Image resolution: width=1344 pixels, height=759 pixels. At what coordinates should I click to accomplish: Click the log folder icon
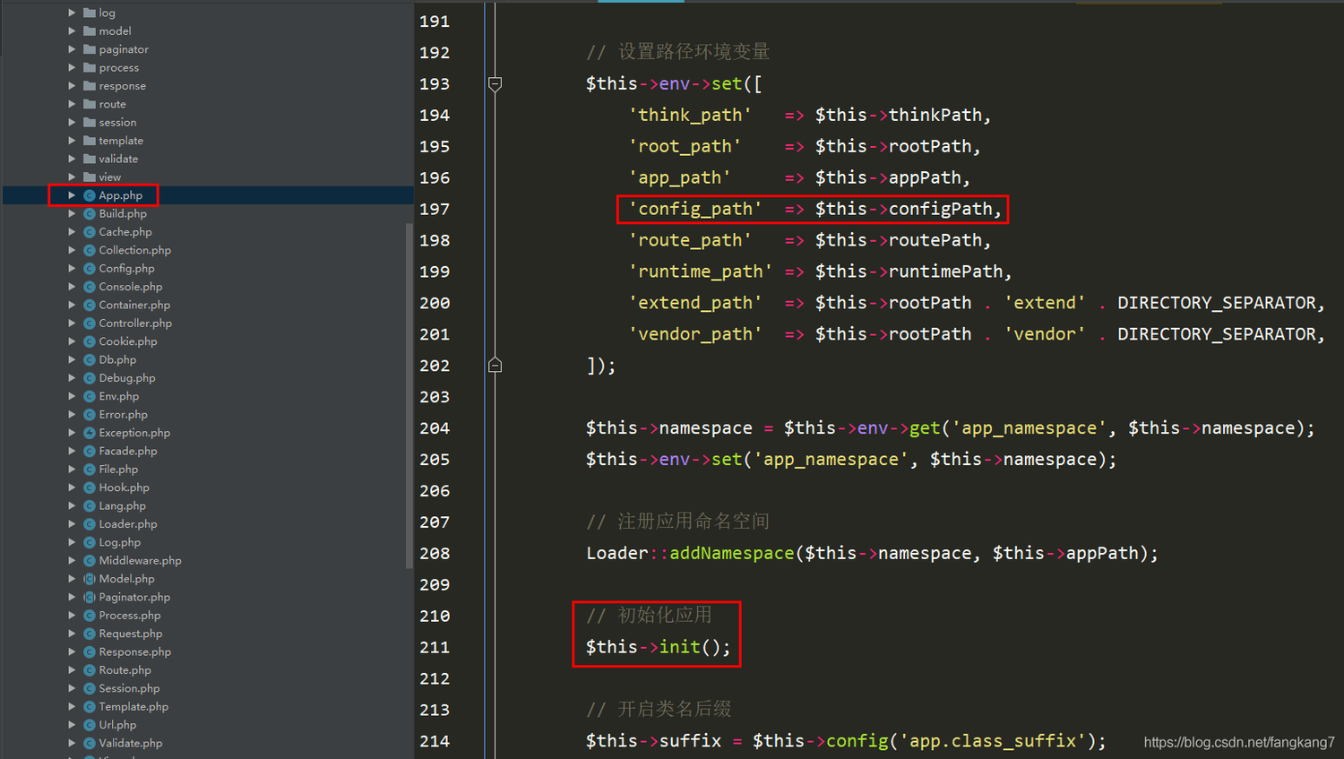pyautogui.click(x=90, y=13)
